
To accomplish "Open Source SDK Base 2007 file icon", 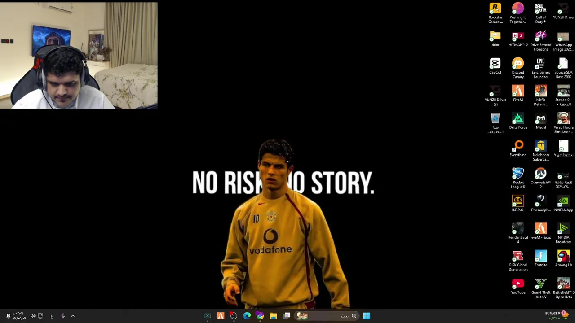I will [x=563, y=69].
